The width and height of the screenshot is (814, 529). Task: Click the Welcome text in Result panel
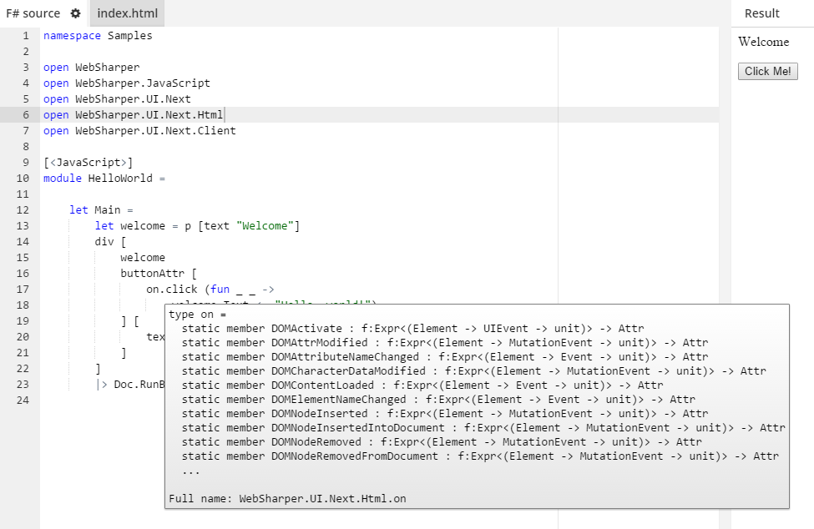(x=764, y=42)
